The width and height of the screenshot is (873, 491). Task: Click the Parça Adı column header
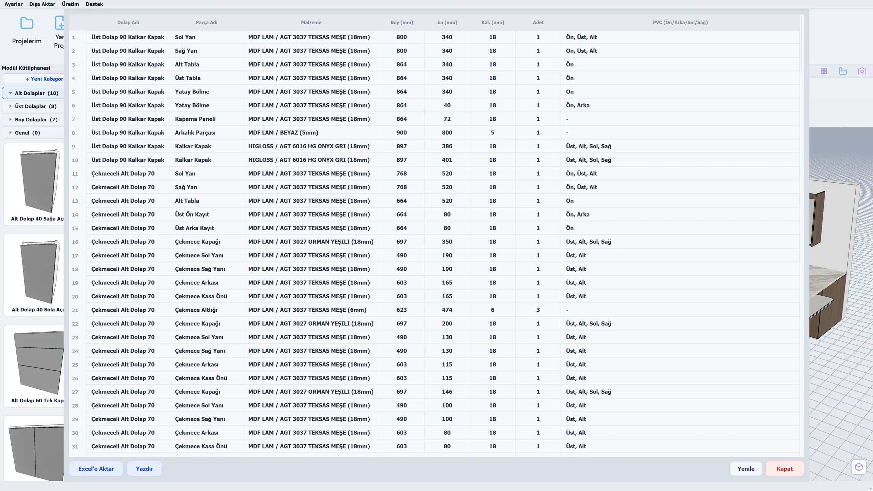(x=206, y=23)
